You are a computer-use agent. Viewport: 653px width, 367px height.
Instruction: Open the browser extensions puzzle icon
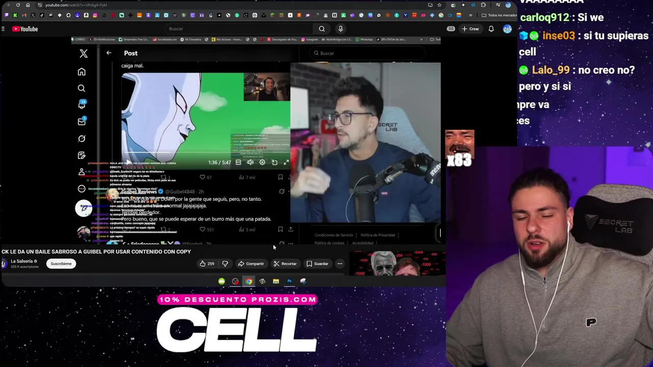(x=483, y=5)
